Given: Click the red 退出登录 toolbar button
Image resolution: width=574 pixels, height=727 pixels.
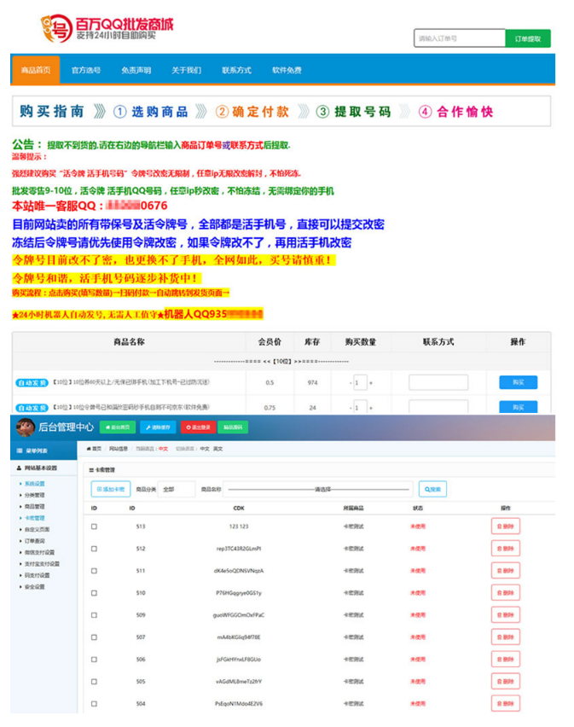Looking at the screenshot, I should click(198, 427).
